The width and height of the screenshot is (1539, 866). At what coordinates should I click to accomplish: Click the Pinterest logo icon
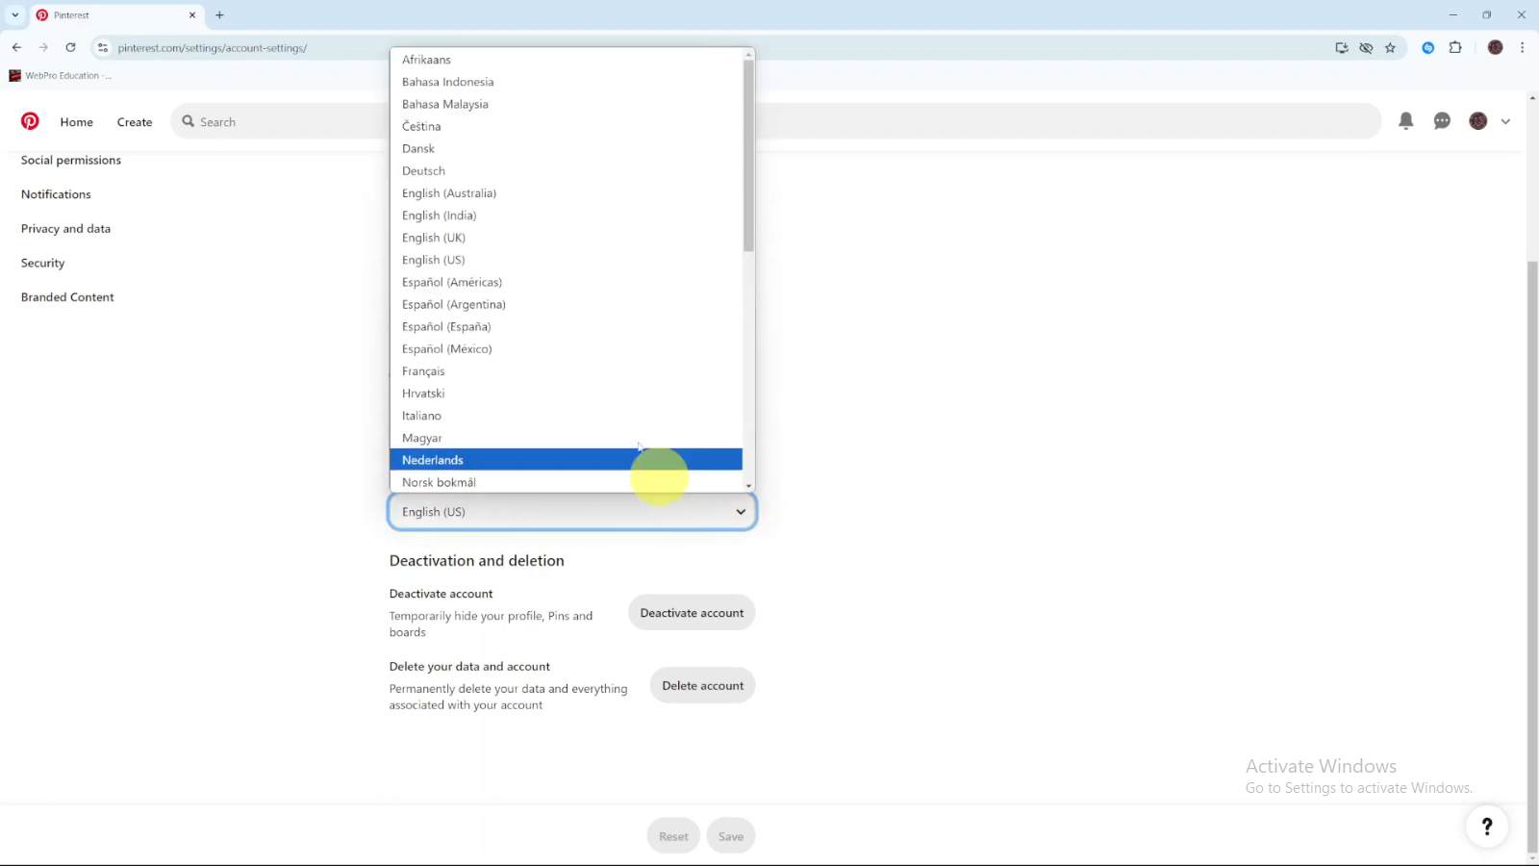point(30,121)
